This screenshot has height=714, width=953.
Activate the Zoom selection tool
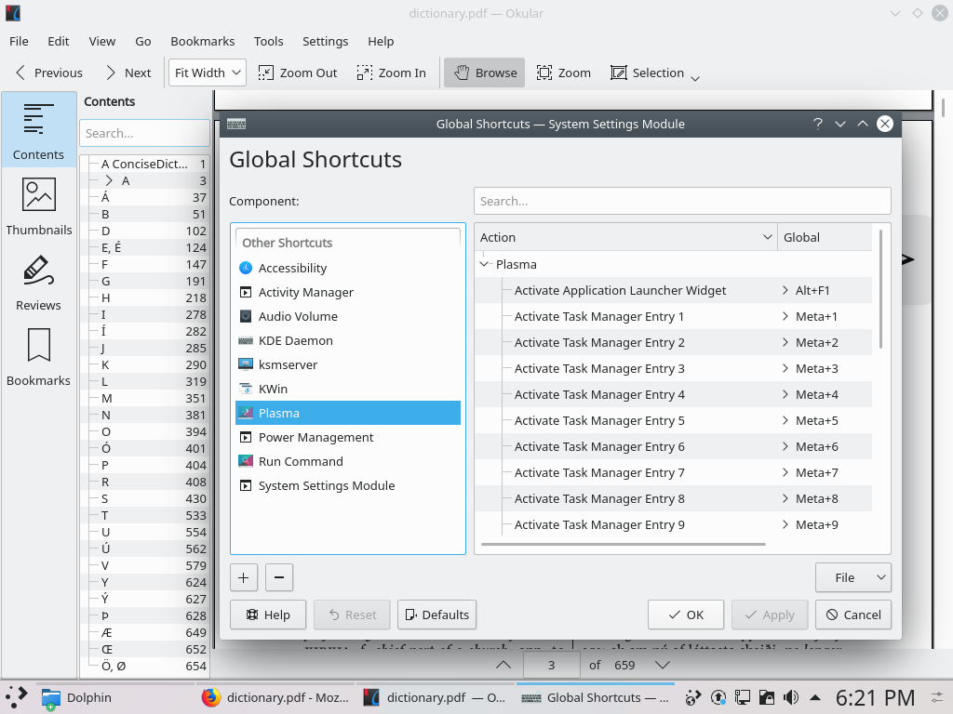563,73
